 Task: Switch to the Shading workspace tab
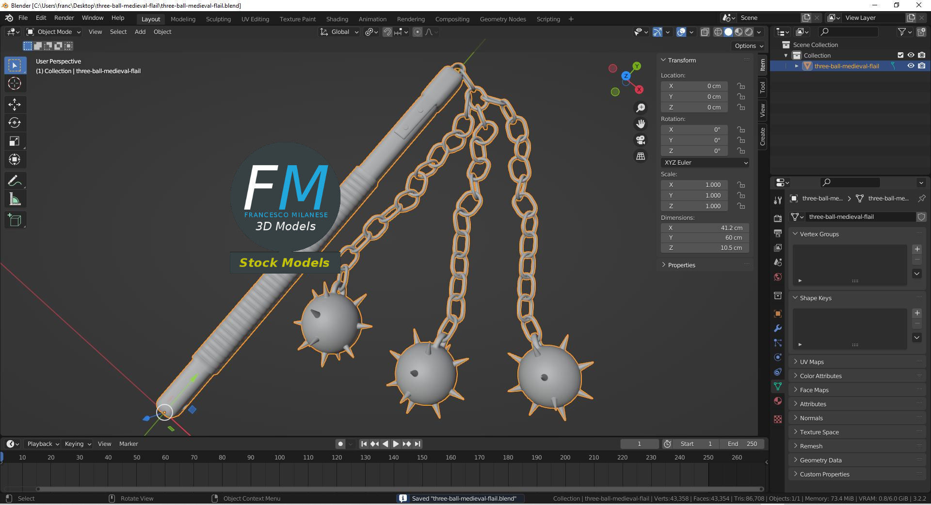coord(337,19)
